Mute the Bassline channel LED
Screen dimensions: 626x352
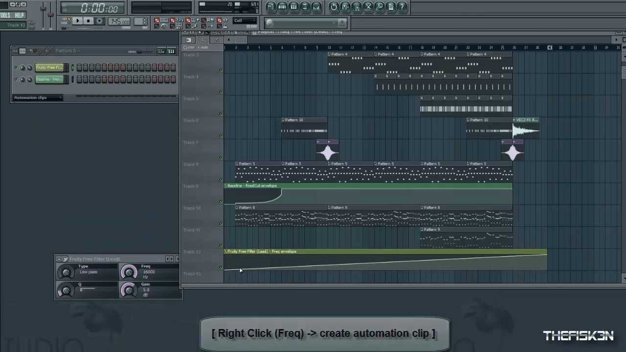[x=16, y=80]
